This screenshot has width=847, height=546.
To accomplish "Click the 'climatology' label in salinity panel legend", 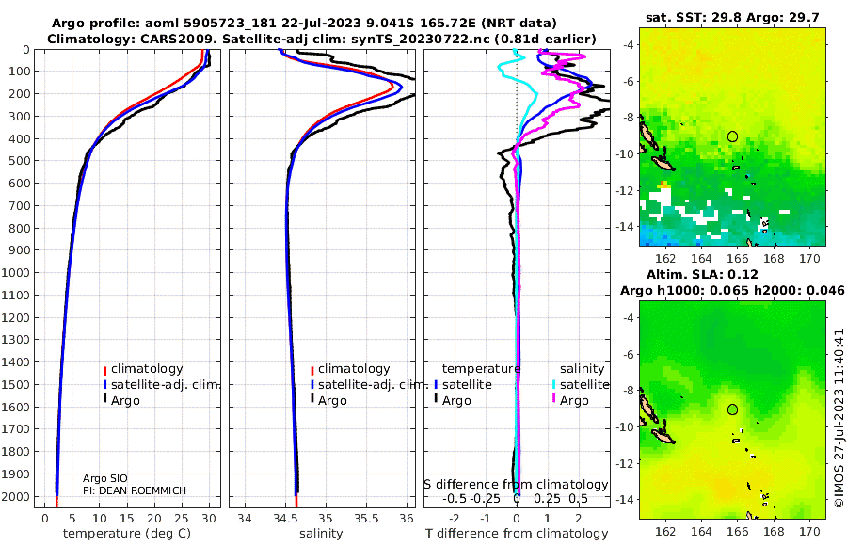I will 354,369.
